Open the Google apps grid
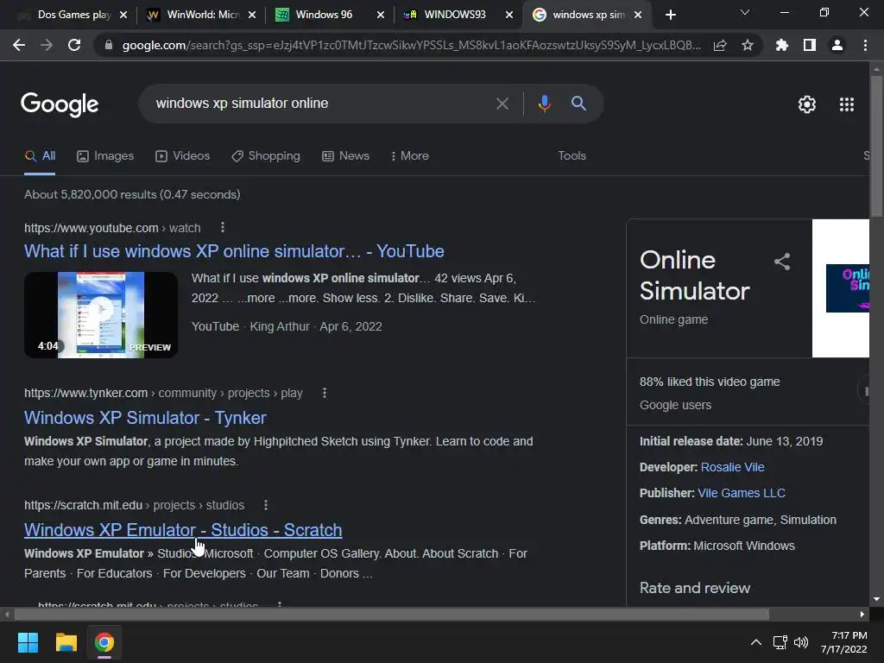Image resolution: width=884 pixels, height=663 pixels. click(847, 104)
